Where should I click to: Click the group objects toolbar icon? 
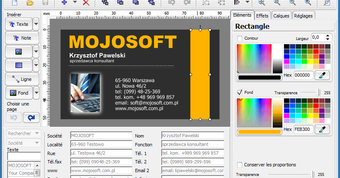(x=206, y=3)
